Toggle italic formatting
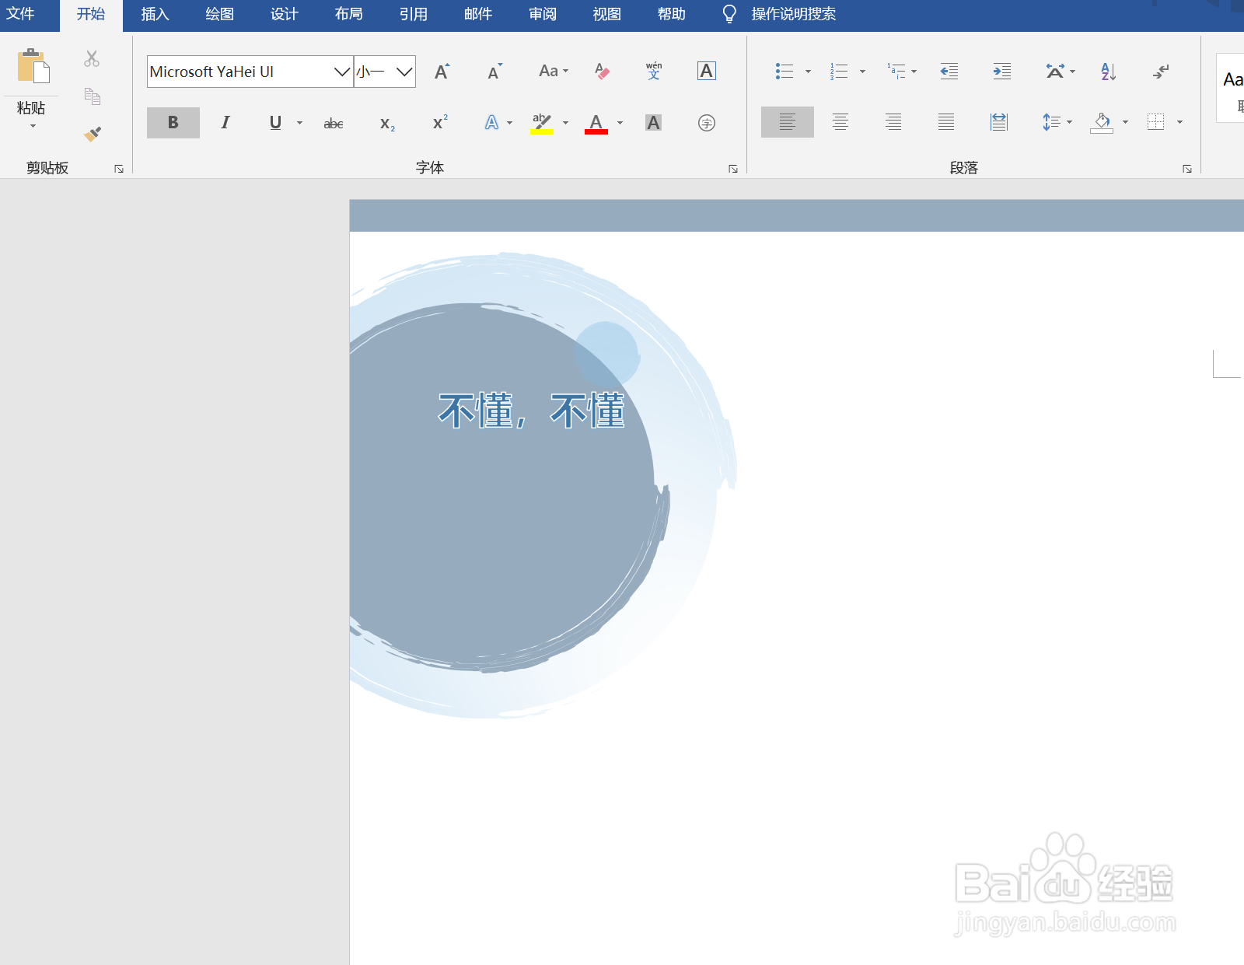 225,122
